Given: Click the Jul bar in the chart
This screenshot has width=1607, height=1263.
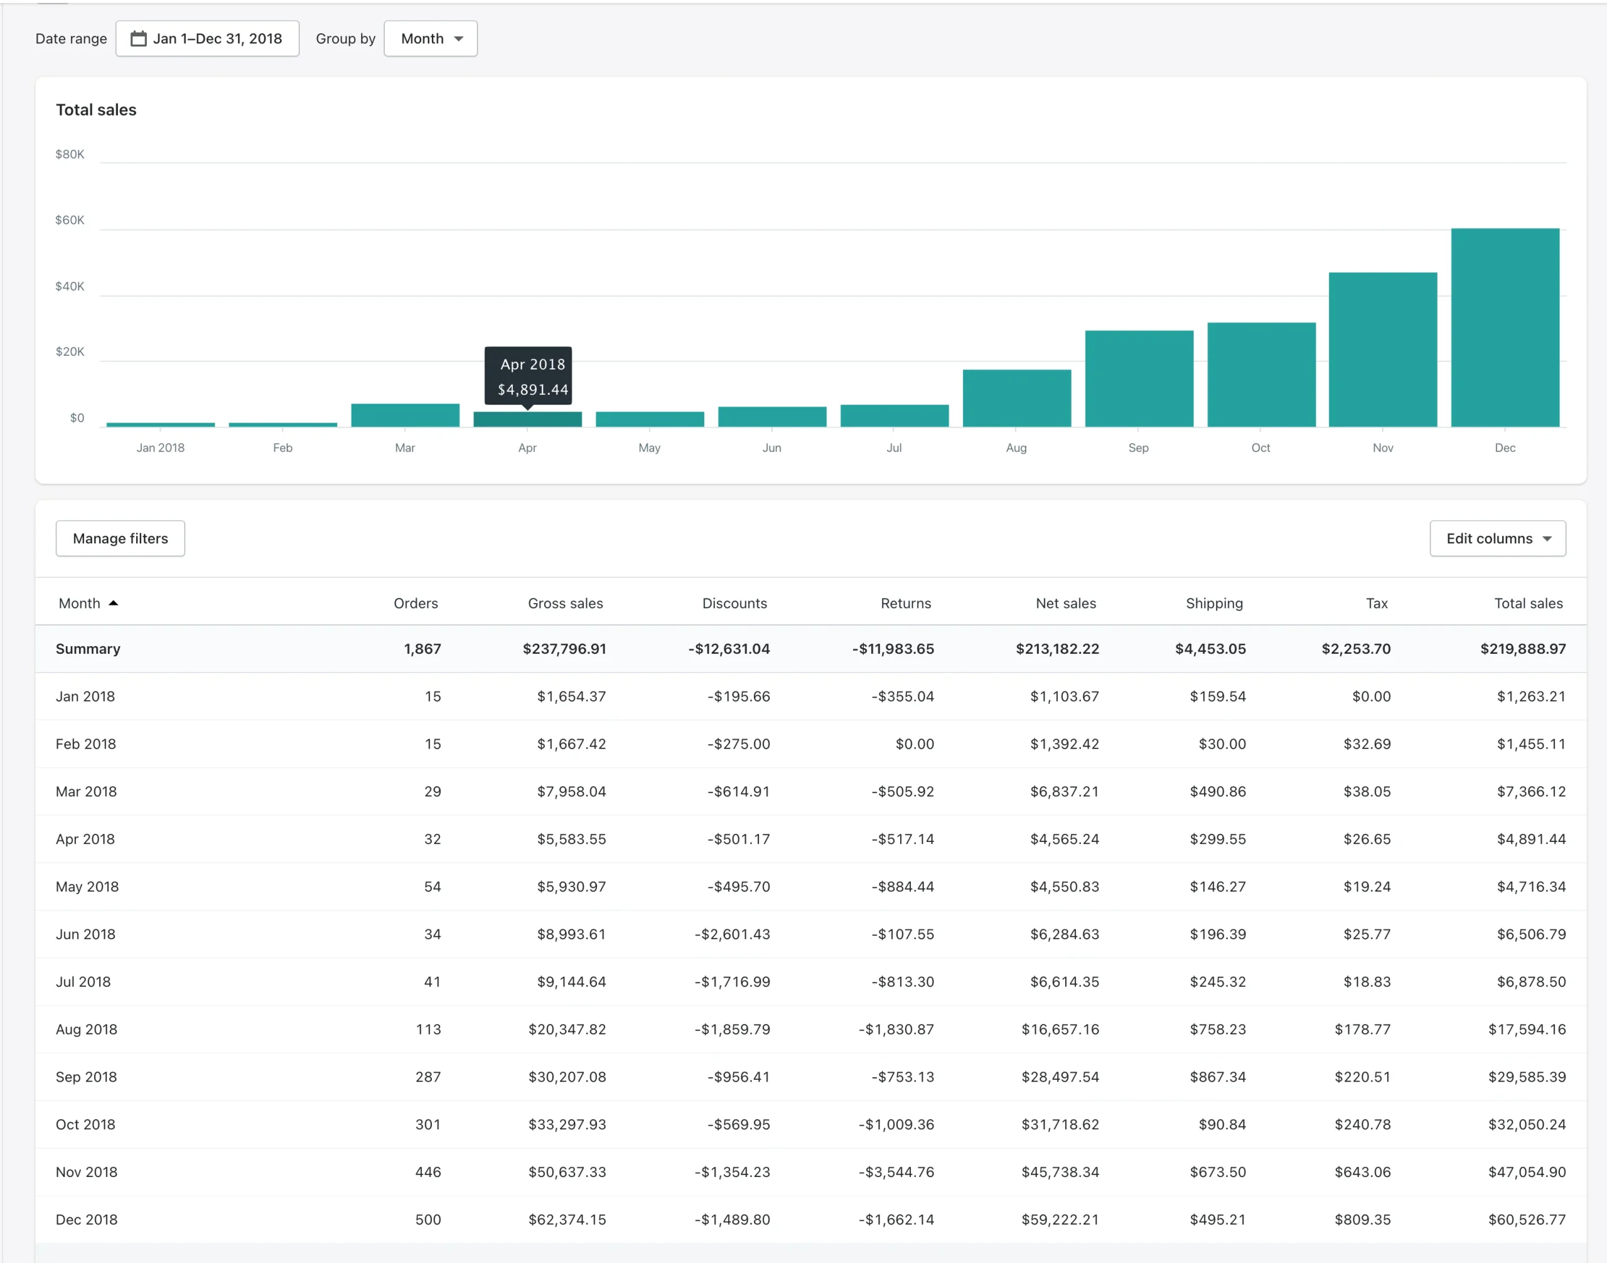Looking at the screenshot, I should 895,415.
